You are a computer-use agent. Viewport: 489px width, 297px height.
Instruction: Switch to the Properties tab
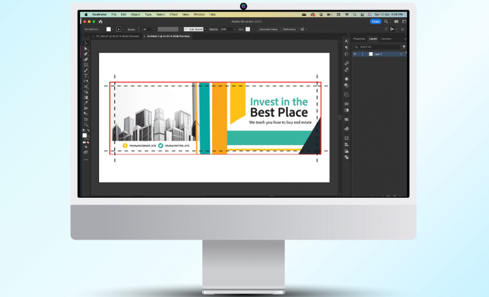[x=359, y=39]
